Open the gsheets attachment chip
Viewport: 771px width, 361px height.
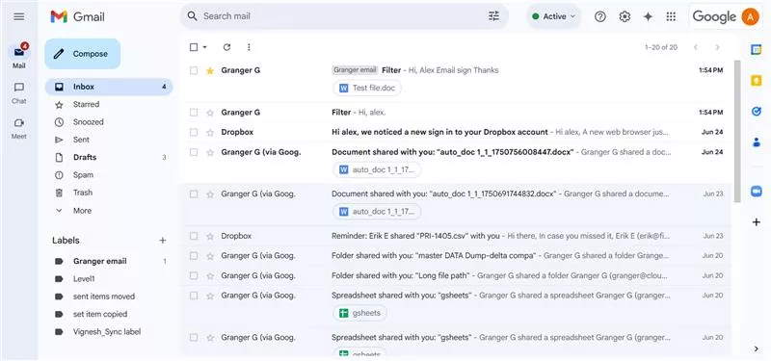click(359, 314)
